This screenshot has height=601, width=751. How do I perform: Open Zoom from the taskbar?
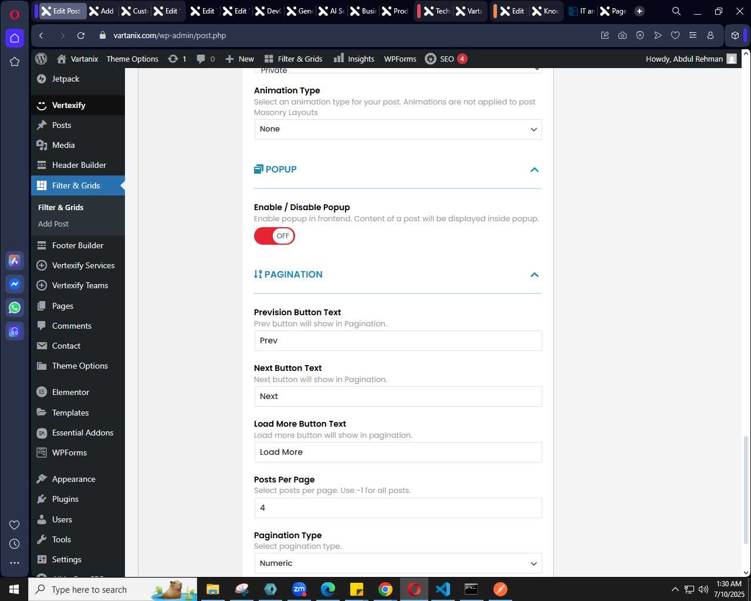(299, 589)
